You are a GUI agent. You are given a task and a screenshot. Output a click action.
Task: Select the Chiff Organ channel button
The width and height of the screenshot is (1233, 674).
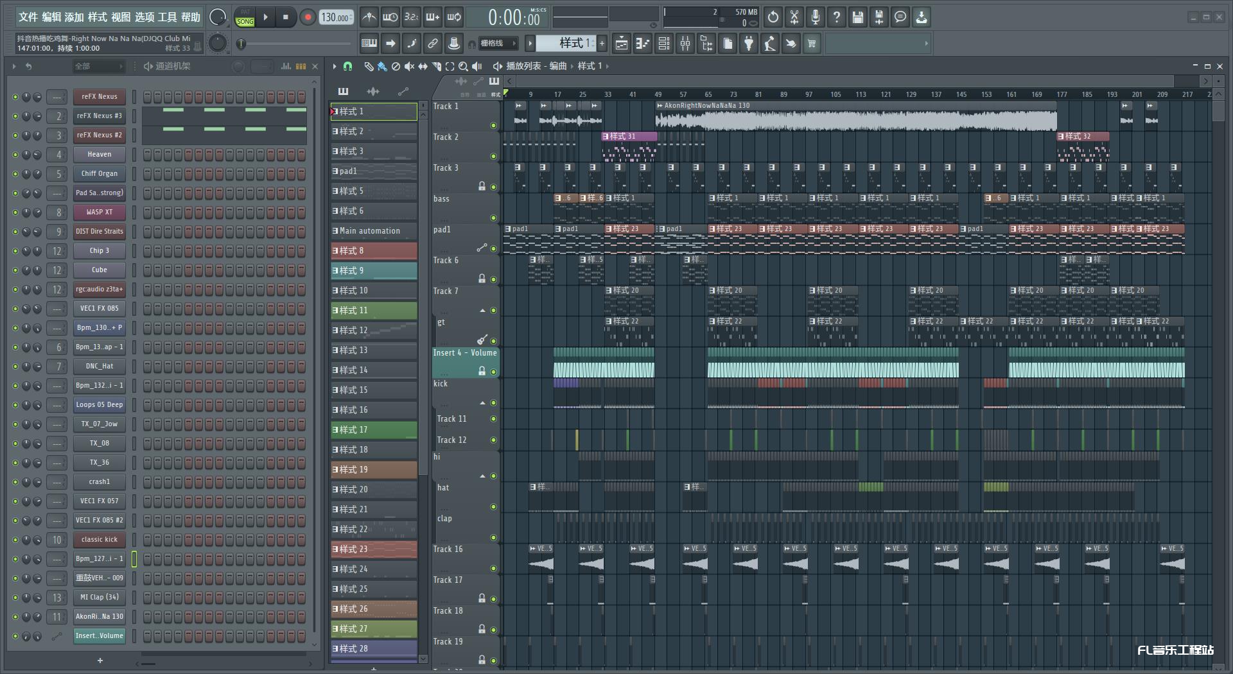(x=99, y=174)
